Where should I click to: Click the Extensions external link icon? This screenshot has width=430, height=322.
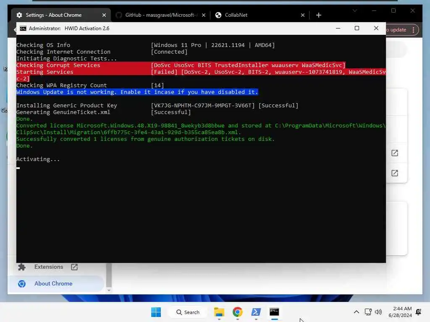[74, 267]
